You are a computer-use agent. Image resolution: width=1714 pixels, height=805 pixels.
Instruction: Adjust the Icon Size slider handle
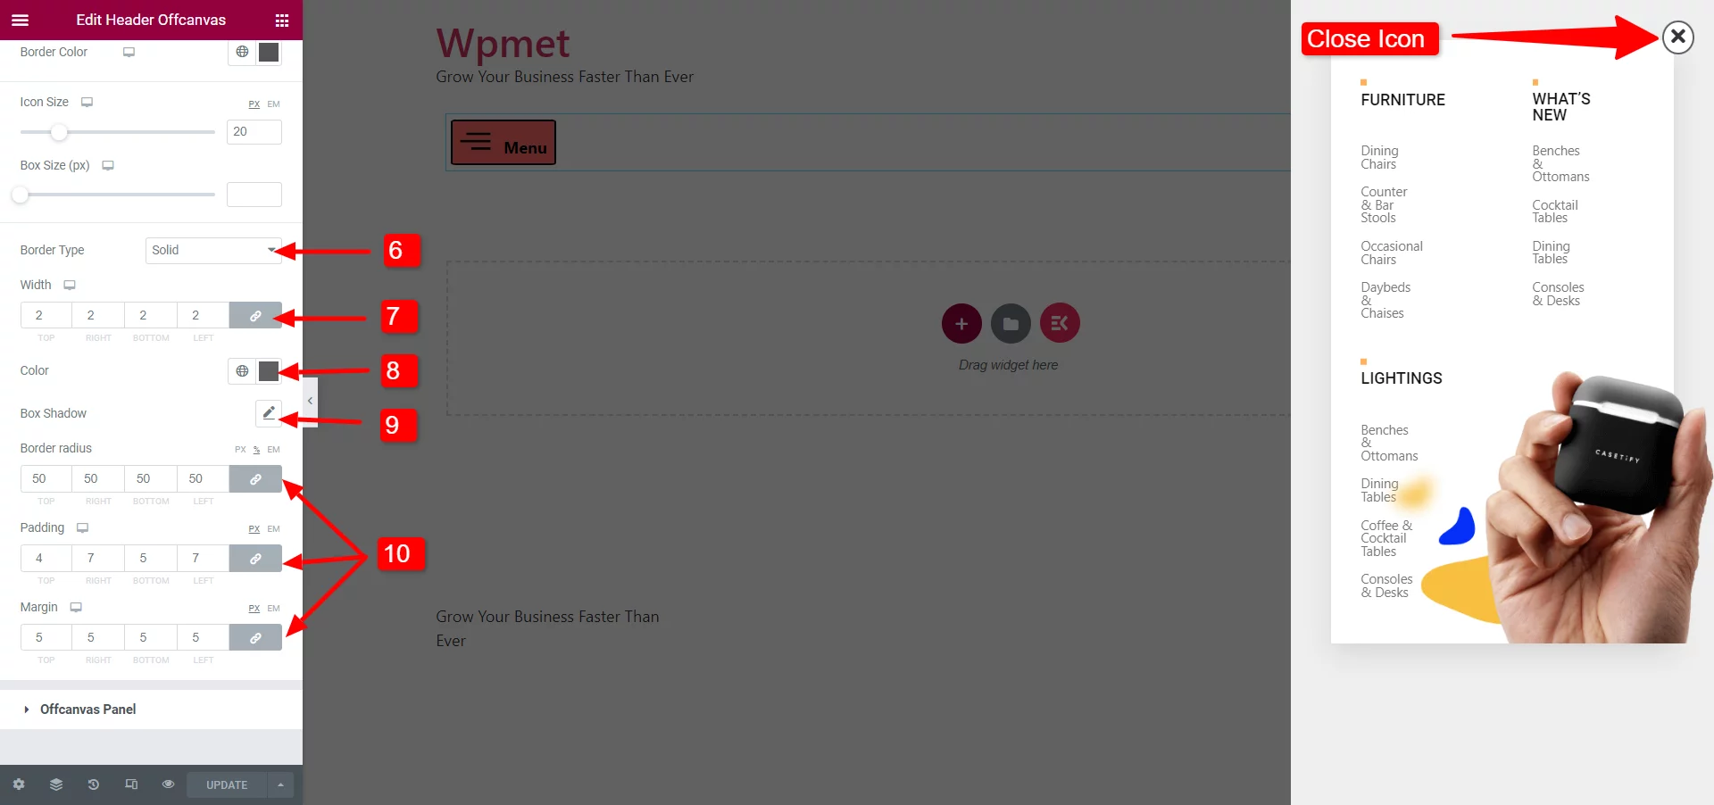(59, 132)
